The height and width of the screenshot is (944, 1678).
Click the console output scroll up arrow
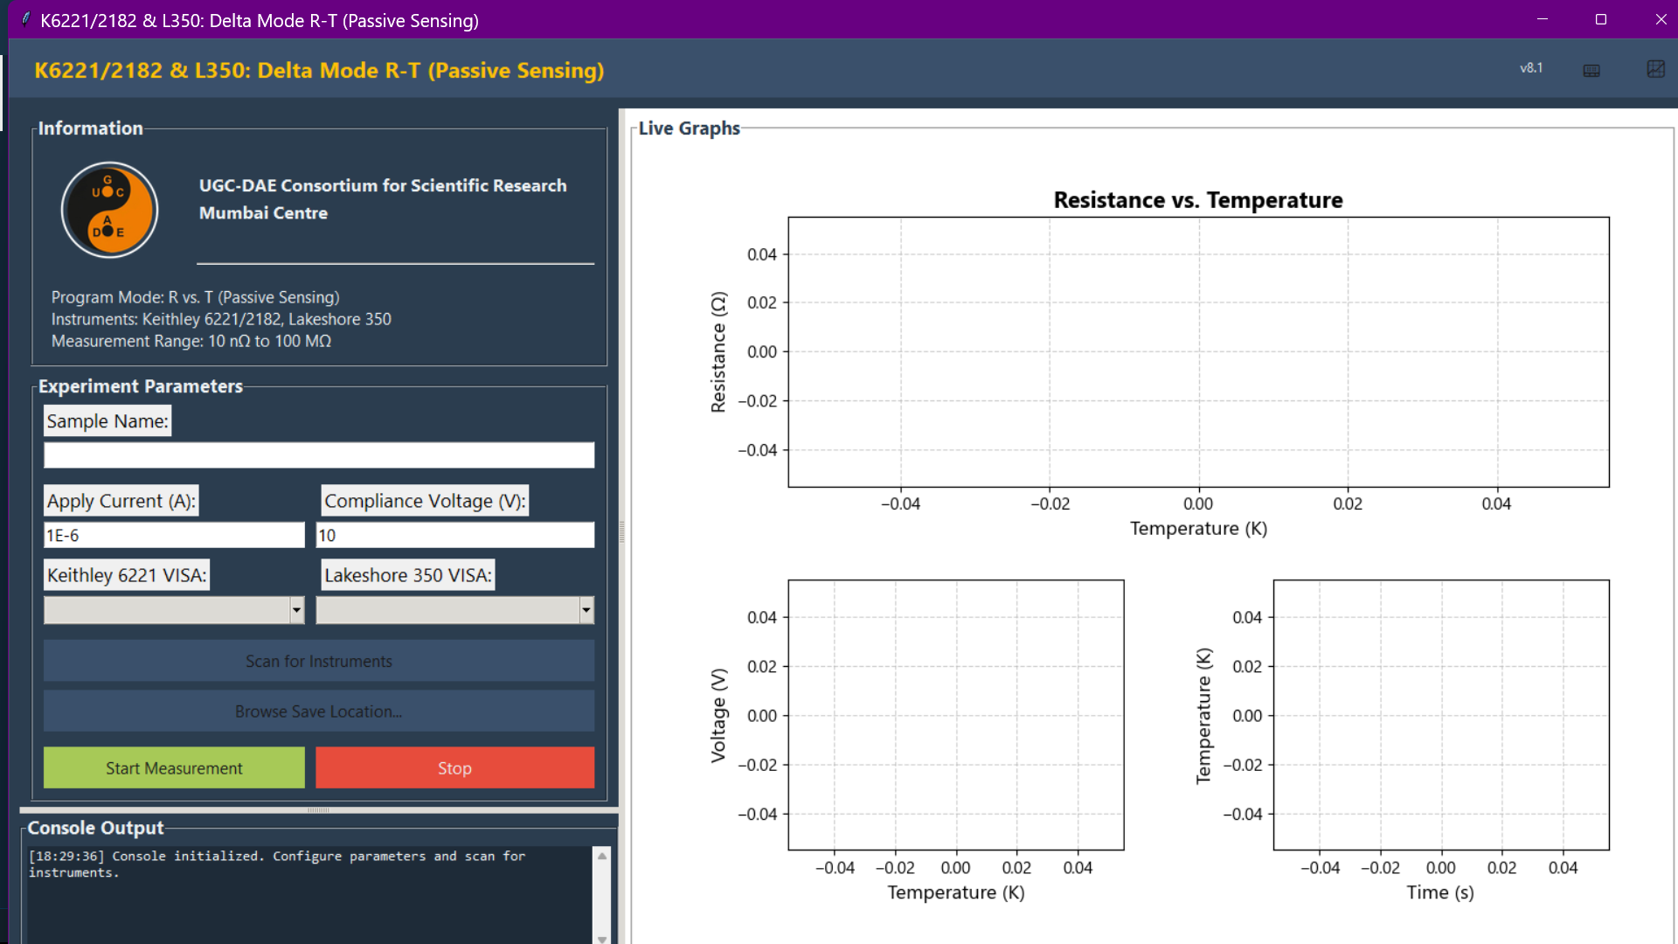point(602,857)
